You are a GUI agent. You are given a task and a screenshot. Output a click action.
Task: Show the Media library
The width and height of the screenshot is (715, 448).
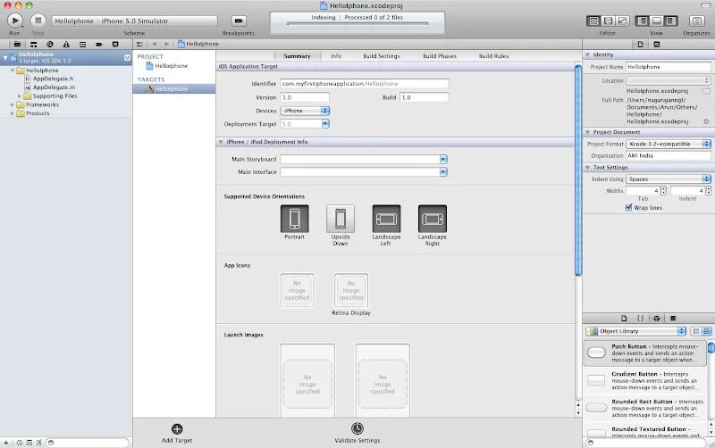(673, 319)
